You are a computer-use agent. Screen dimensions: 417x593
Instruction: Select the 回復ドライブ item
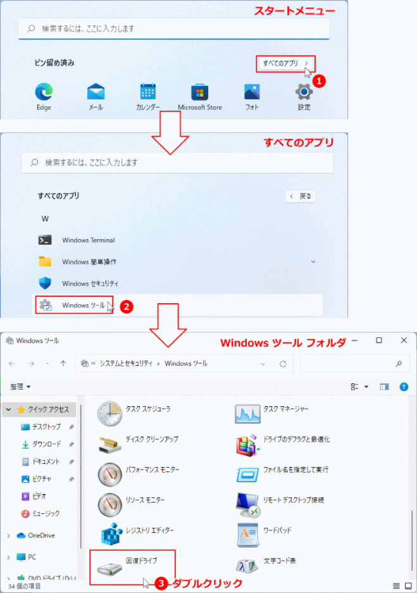point(132,567)
